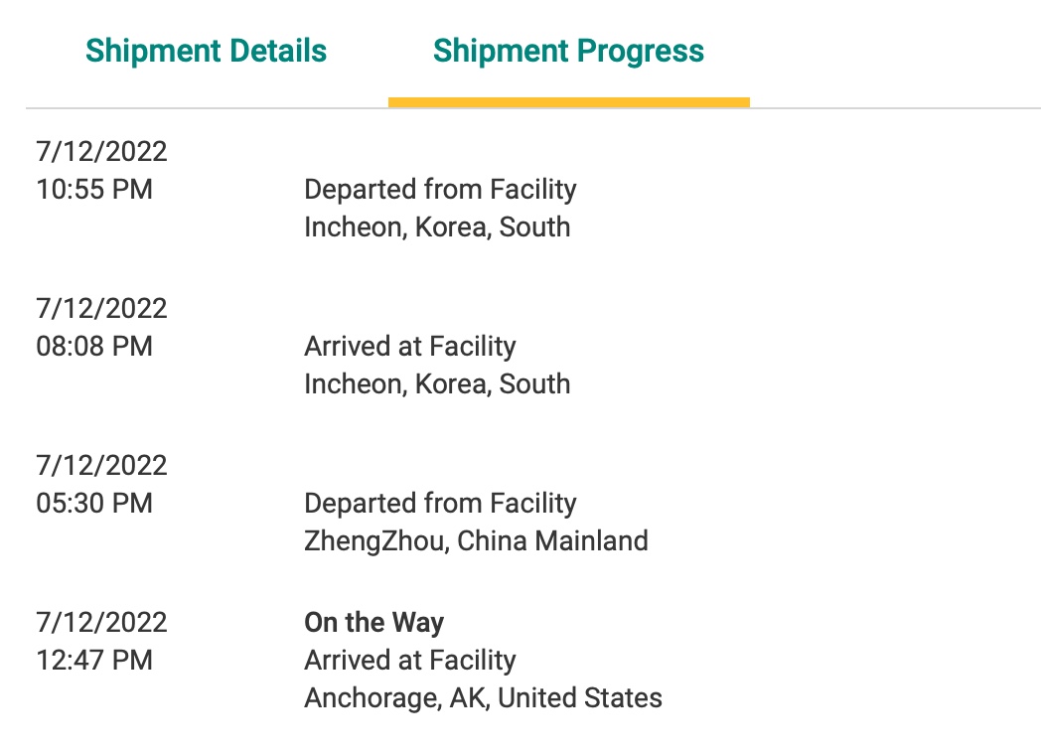The image size is (1041, 755).
Task: Click the yellow underline beneath Shipment Progress
Action: 569,102
